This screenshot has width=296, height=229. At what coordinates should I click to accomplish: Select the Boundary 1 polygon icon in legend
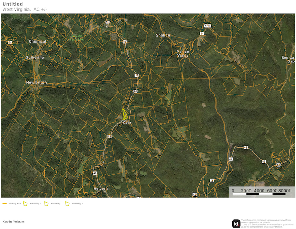click(x=25, y=203)
